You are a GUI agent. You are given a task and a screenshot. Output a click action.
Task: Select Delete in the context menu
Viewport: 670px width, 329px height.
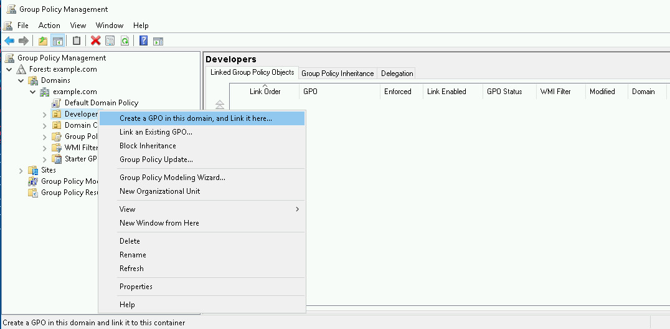tap(202, 241)
